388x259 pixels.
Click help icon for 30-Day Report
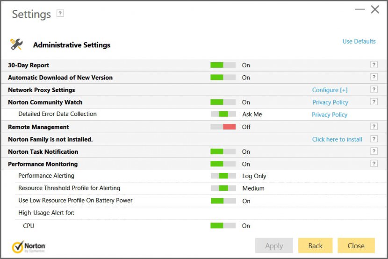[x=374, y=65]
